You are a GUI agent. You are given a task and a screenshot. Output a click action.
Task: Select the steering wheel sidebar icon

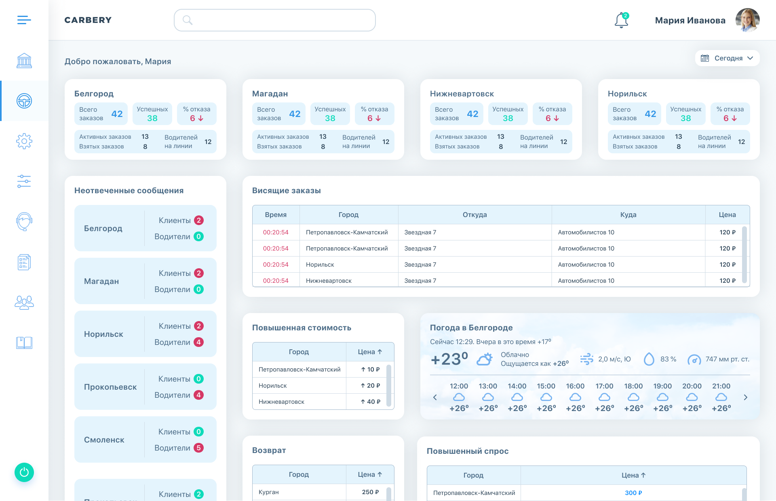(24, 101)
